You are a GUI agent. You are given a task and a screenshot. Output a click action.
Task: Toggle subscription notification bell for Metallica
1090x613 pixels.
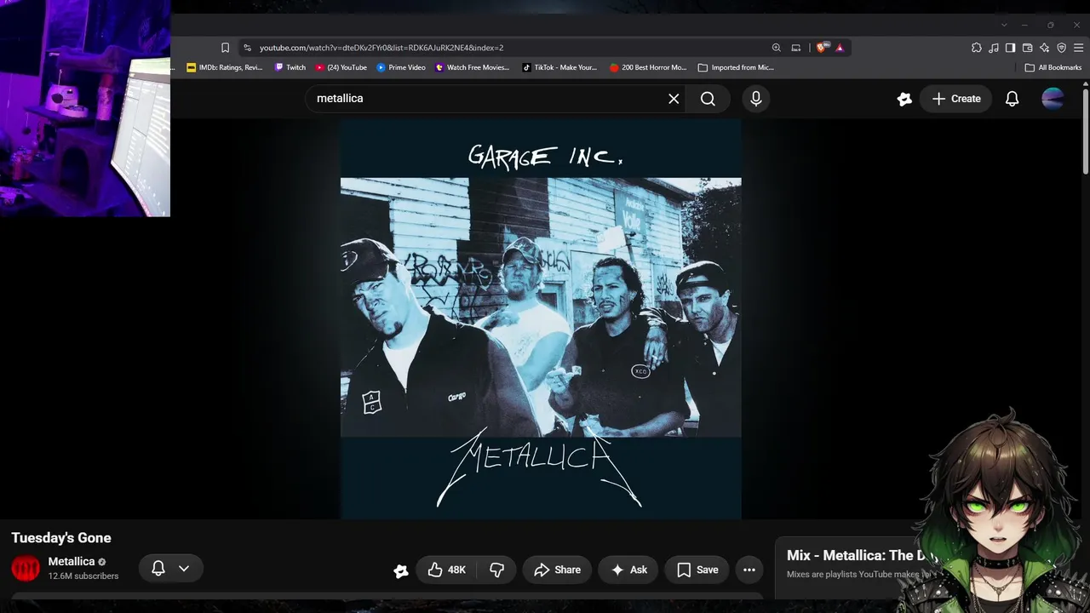[x=158, y=568]
